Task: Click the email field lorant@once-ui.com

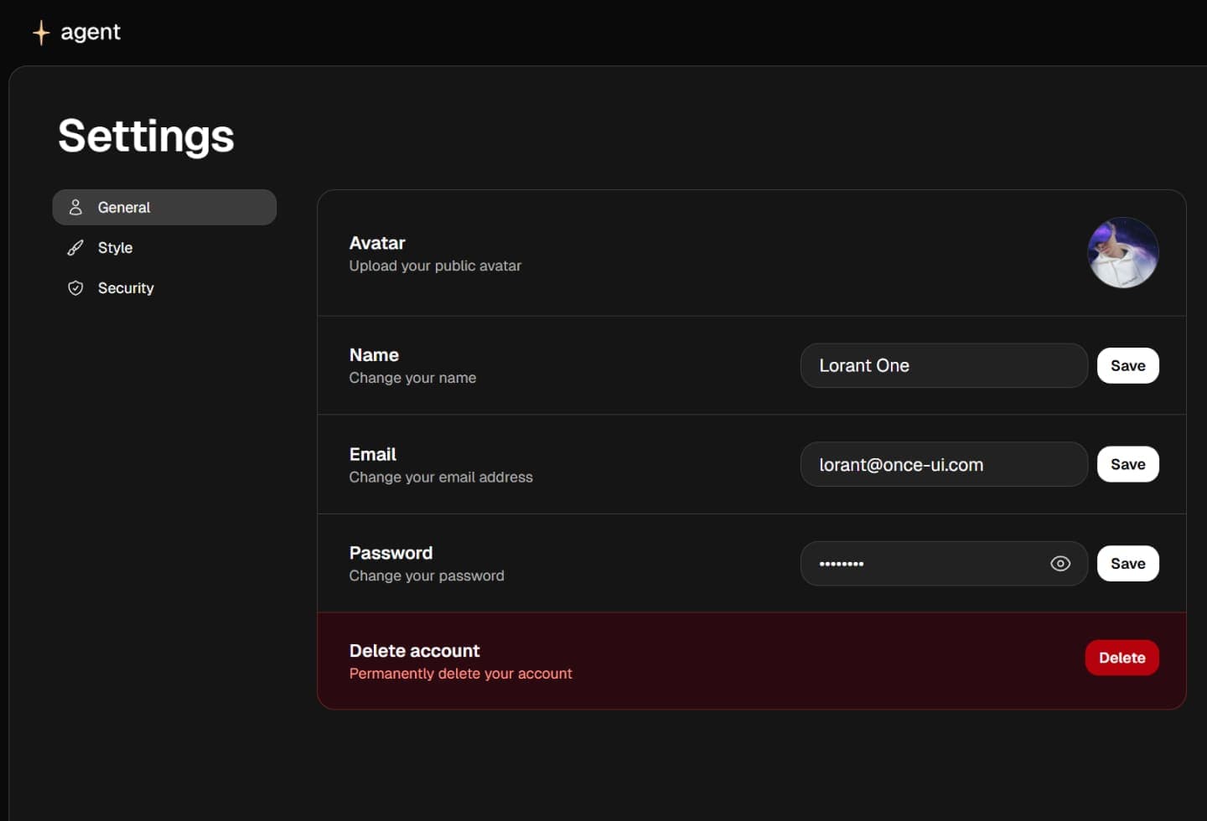Action: pos(943,464)
